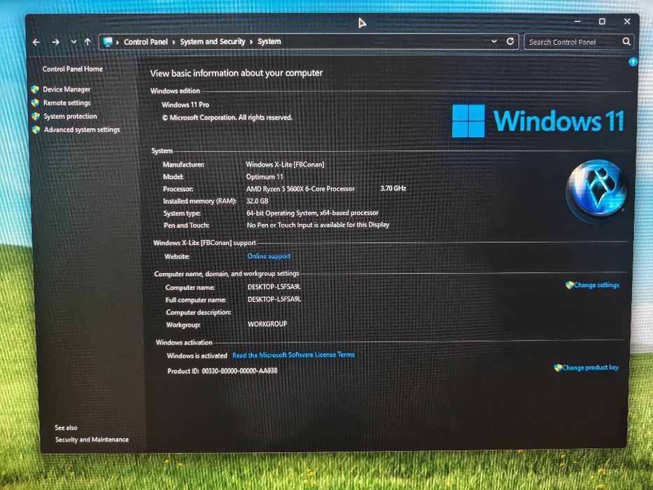Open the help question mark icon

point(633,62)
